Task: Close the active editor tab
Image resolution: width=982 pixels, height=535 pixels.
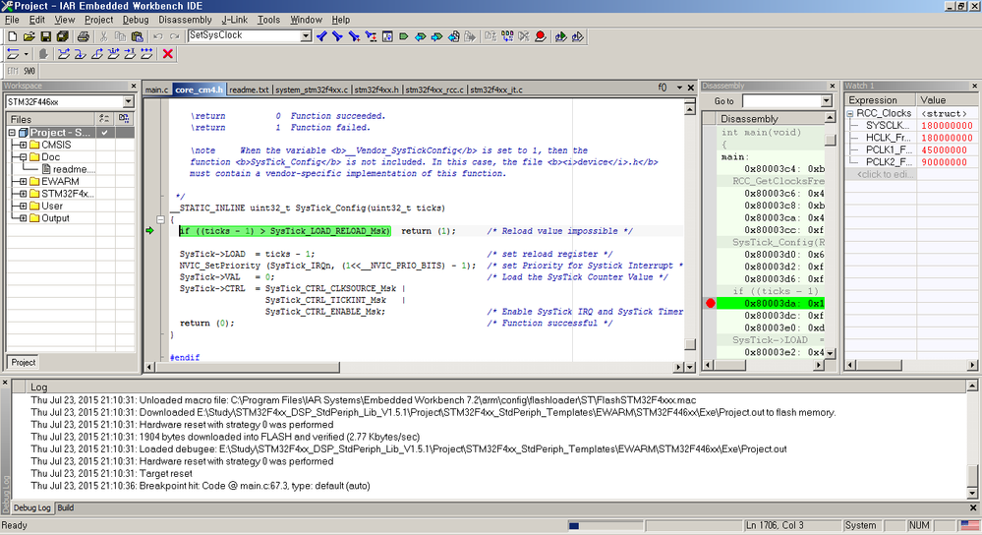Action: coord(691,88)
